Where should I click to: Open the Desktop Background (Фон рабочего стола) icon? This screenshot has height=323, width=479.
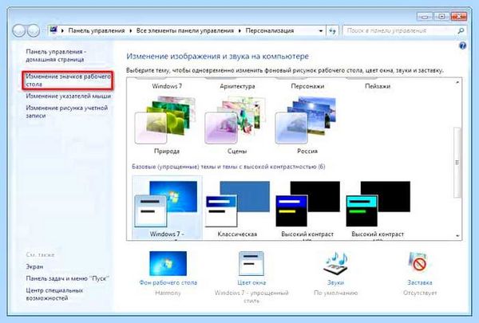pos(168,263)
